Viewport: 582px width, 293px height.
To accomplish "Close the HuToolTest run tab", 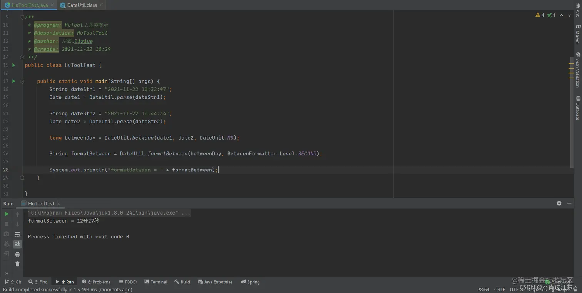I will click(x=59, y=203).
